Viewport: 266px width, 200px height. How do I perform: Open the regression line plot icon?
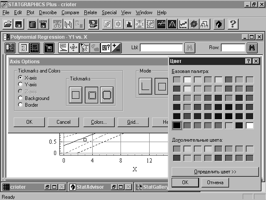tap(150, 24)
